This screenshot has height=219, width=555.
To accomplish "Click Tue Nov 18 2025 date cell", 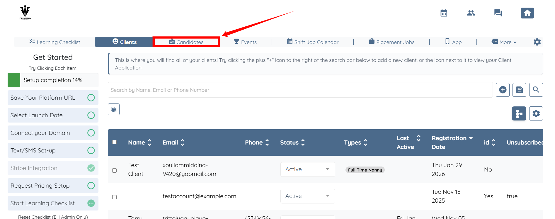I will pyautogui.click(x=446, y=196).
